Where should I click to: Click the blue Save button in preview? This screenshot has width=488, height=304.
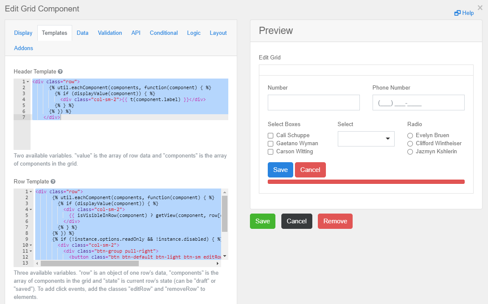click(x=280, y=170)
